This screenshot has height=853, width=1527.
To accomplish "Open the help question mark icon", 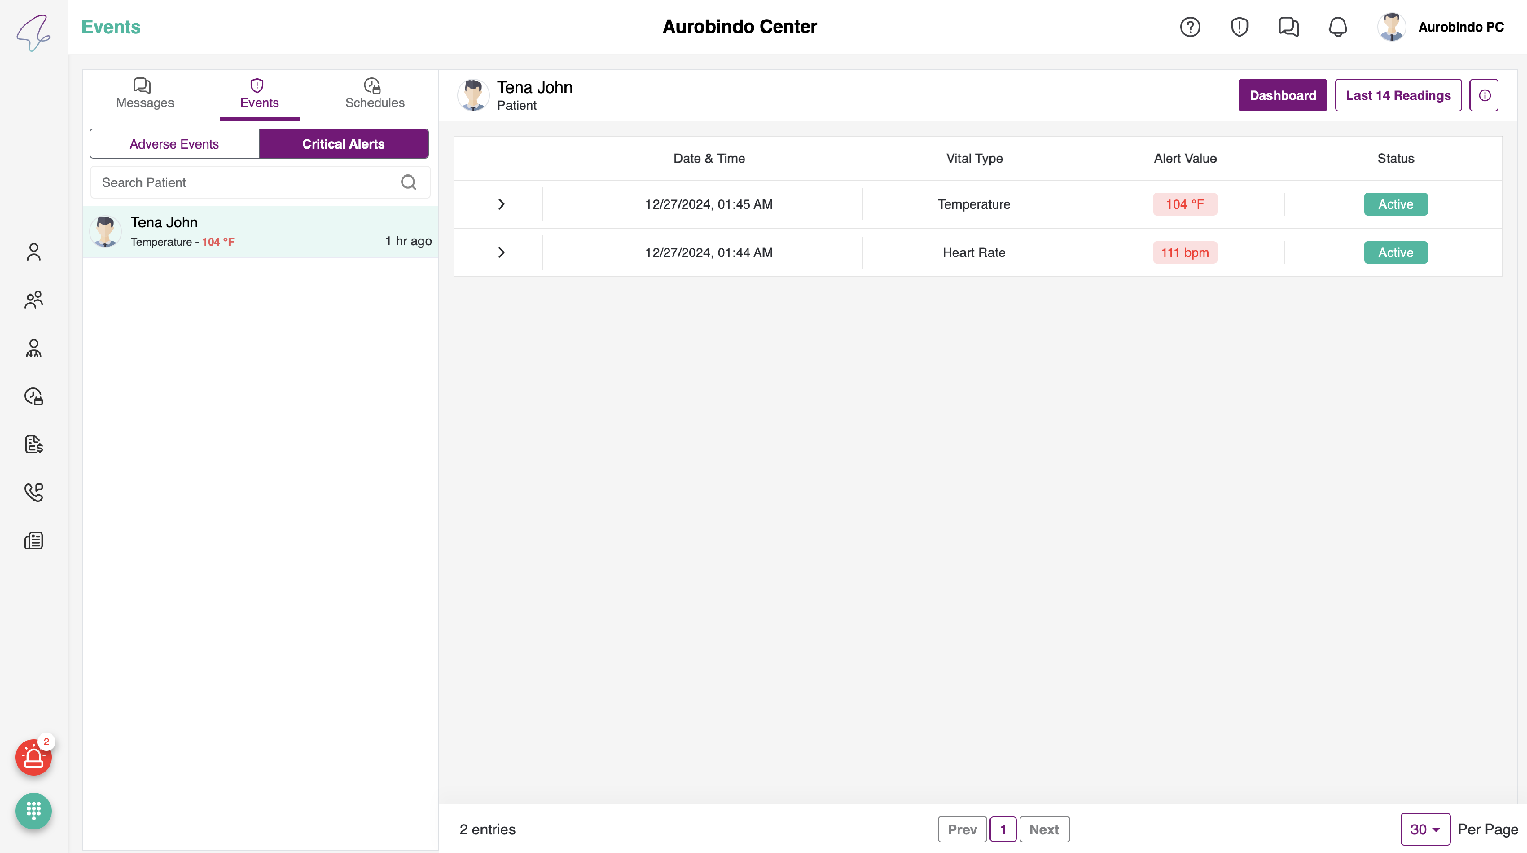I will 1190,27.
